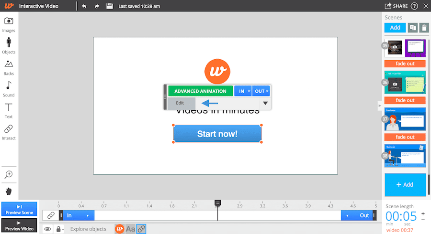This screenshot has height=234, width=431.
Task: Open the help question mark
Action: pyautogui.click(x=414, y=6)
